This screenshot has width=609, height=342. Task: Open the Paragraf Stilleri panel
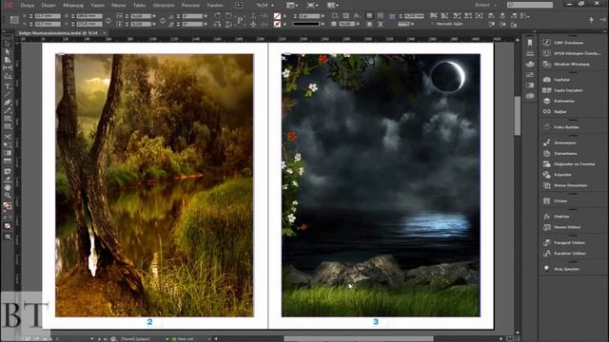coord(569,243)
